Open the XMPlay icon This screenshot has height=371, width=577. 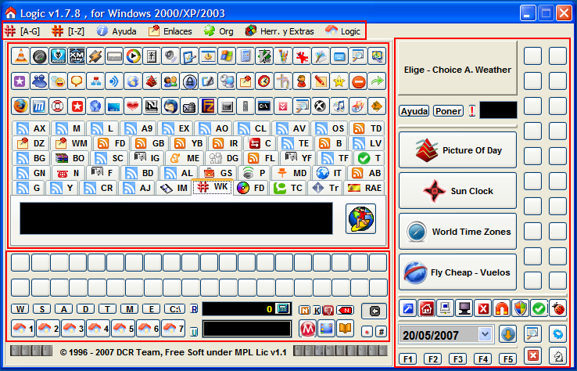click(77, 56)
